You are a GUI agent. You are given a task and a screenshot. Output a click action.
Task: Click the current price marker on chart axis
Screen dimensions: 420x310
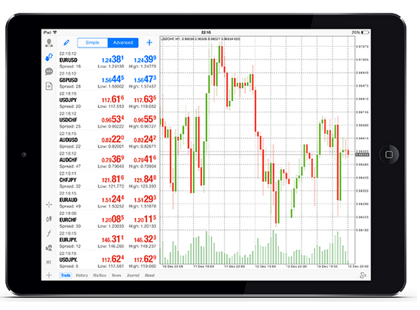[x=362, y=155]
